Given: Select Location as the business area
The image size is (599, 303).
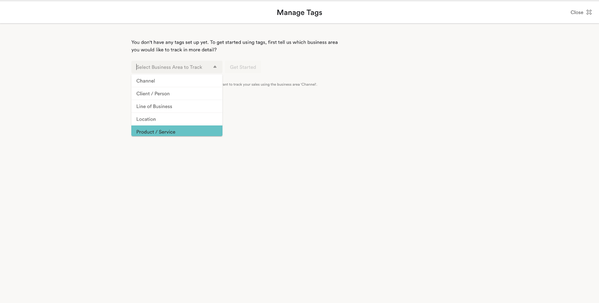Looking at the screenshot, I should tap(146, 119).
